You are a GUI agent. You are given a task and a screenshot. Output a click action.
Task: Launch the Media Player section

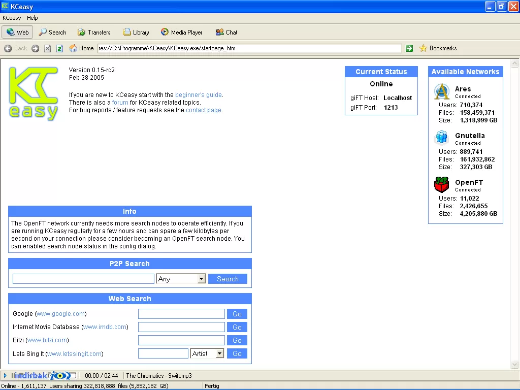[181, 32]
